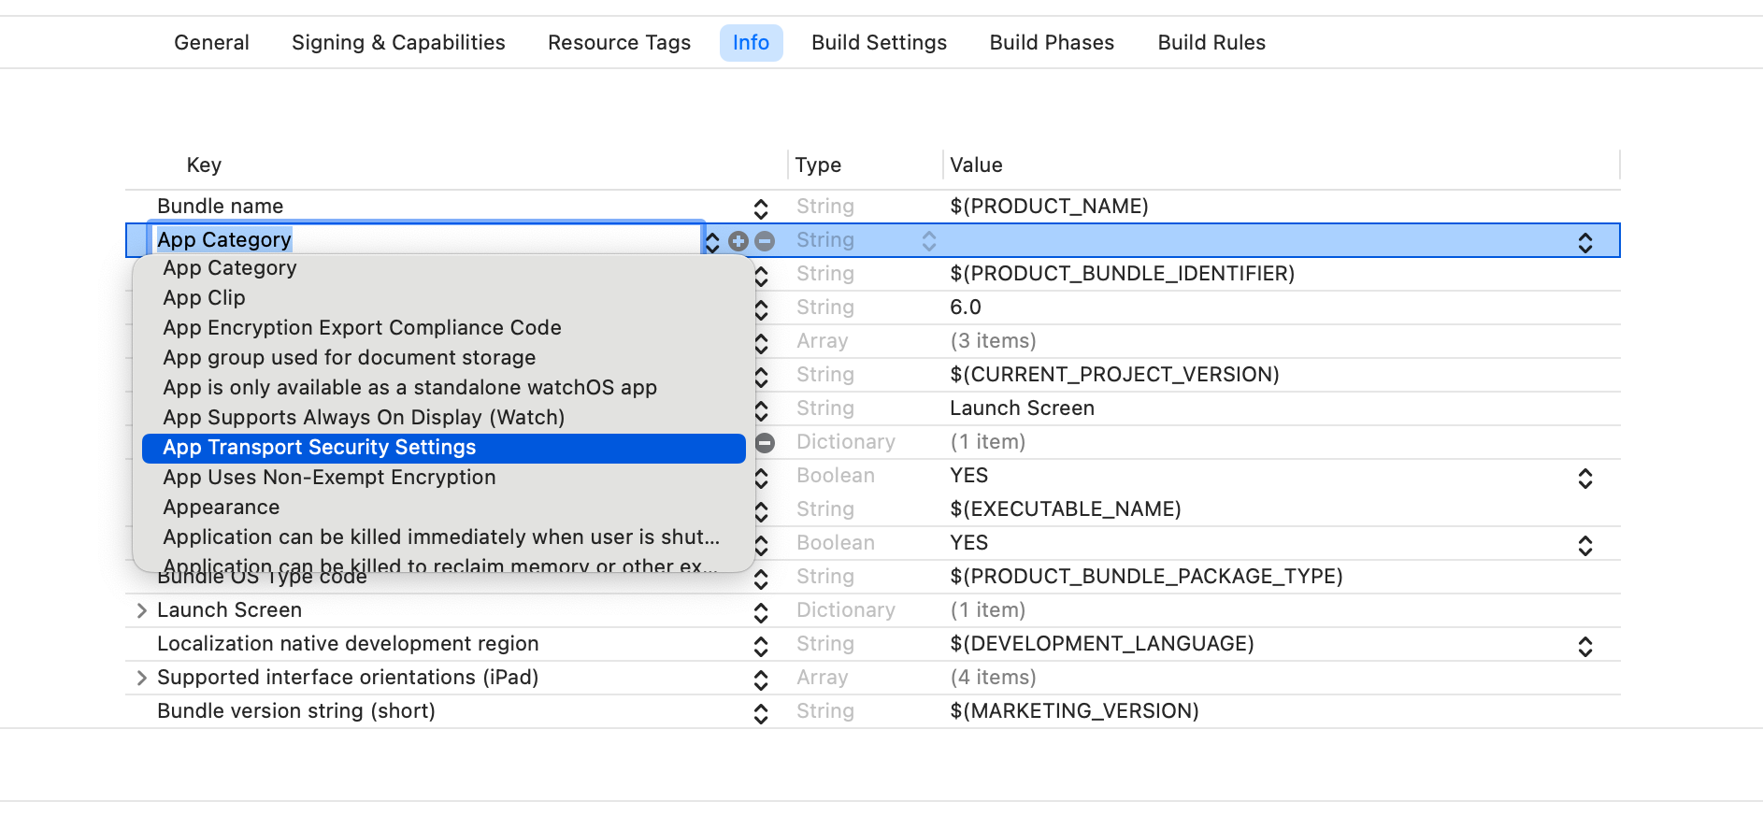The width and height of the screenshot is (1763, 830).
Task: Switch to the Build Settings tab
Action: click(878, 43)
